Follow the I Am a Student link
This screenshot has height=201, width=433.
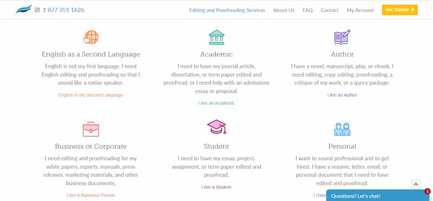(x=216, y=187)
